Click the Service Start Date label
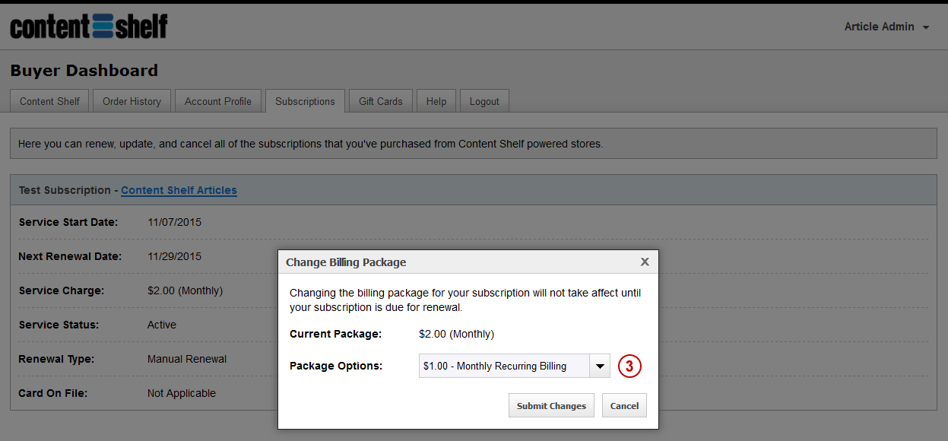Viewport: 948px width, 441px height. (x=68, y=222)
